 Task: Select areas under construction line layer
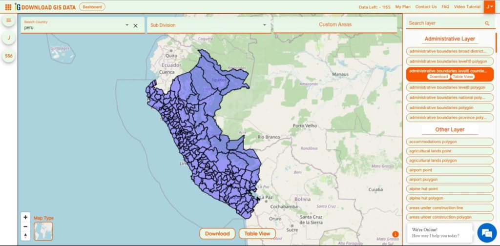pos(450,208)
